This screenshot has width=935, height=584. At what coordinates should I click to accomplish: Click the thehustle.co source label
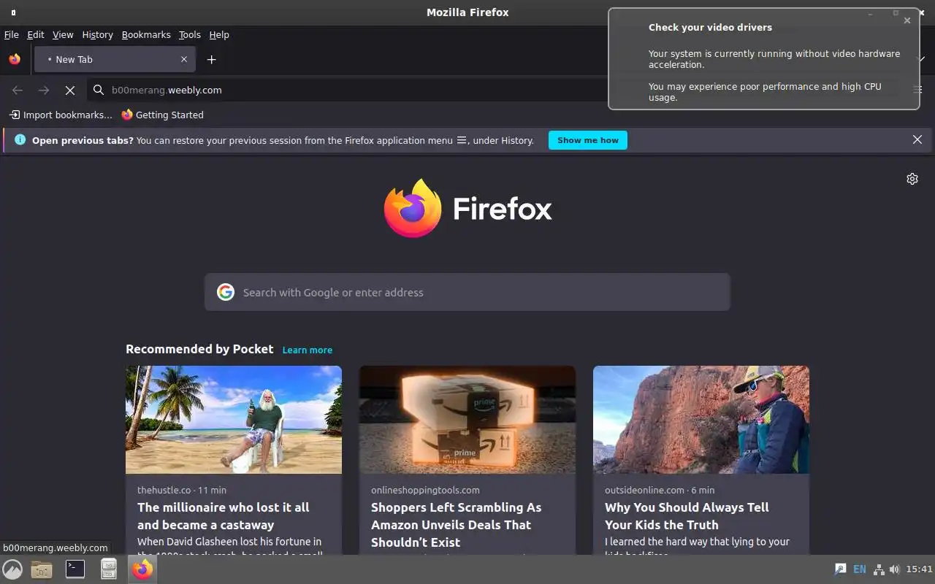(164, 490)
